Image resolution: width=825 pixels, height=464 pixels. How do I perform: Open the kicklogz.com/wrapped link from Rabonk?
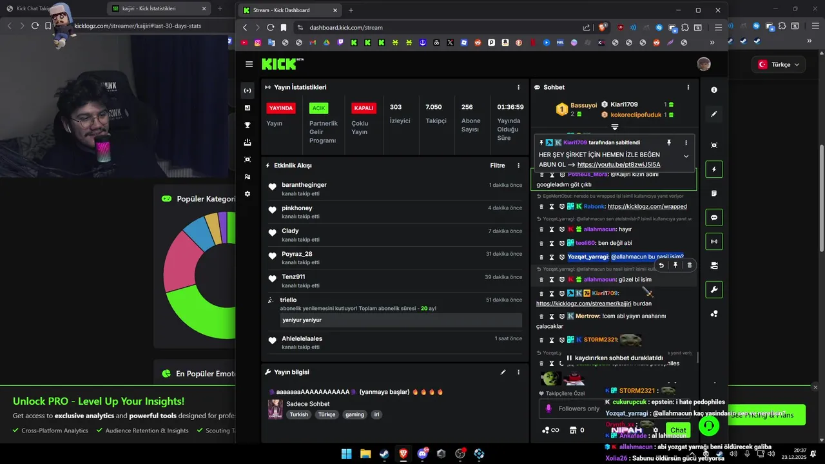pos(647,206)
